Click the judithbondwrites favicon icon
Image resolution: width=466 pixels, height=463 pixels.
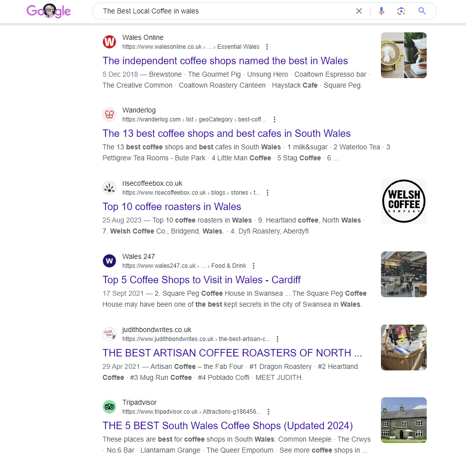pyautogui.click(x=109, y=334)
